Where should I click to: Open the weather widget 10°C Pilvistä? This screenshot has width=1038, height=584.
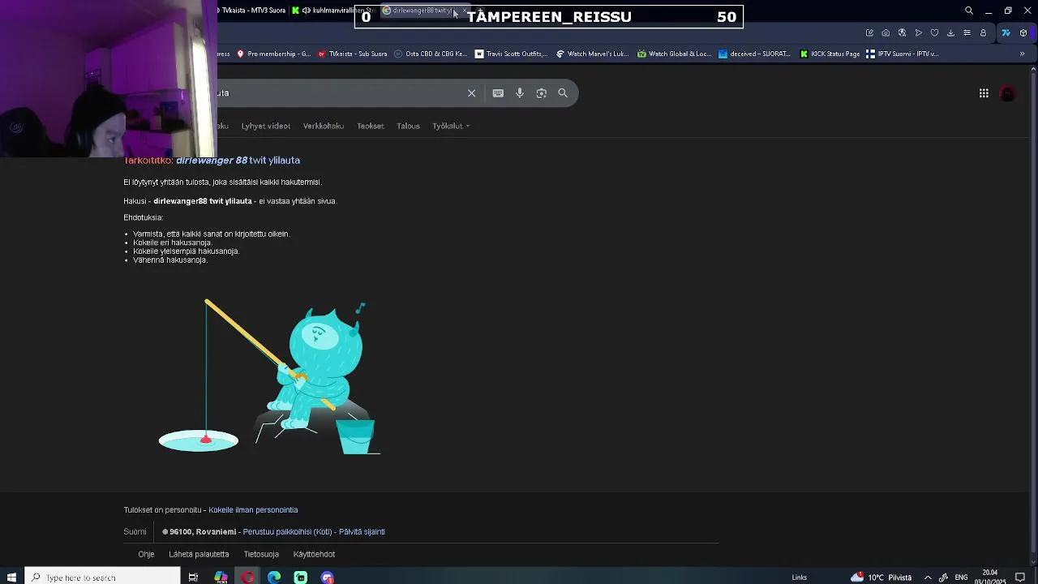(x=881, y=578)
